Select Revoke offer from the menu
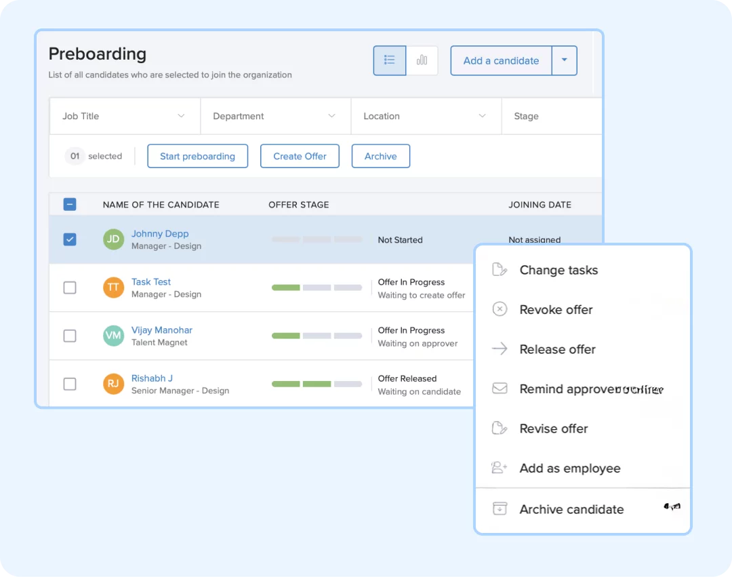The width and height of the screenshot is (732, 577). tap(583, 309)
